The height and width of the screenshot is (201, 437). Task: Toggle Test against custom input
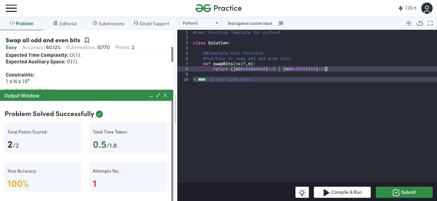pyautogui.click(x=279, y=23)
